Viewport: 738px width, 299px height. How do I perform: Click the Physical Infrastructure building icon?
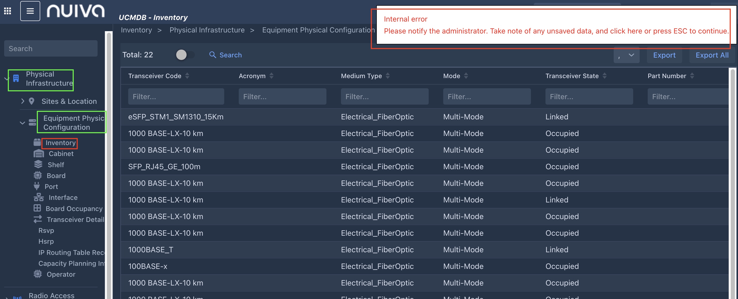[x=16, y=78]
